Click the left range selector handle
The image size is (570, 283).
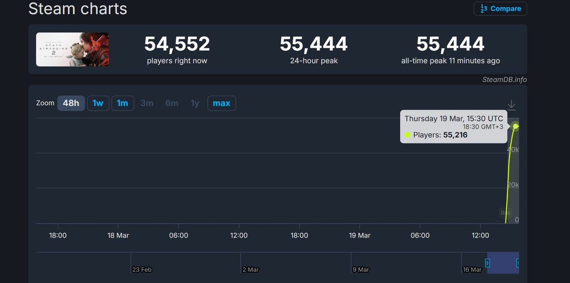pyautogui.click(x=487, y=263)
